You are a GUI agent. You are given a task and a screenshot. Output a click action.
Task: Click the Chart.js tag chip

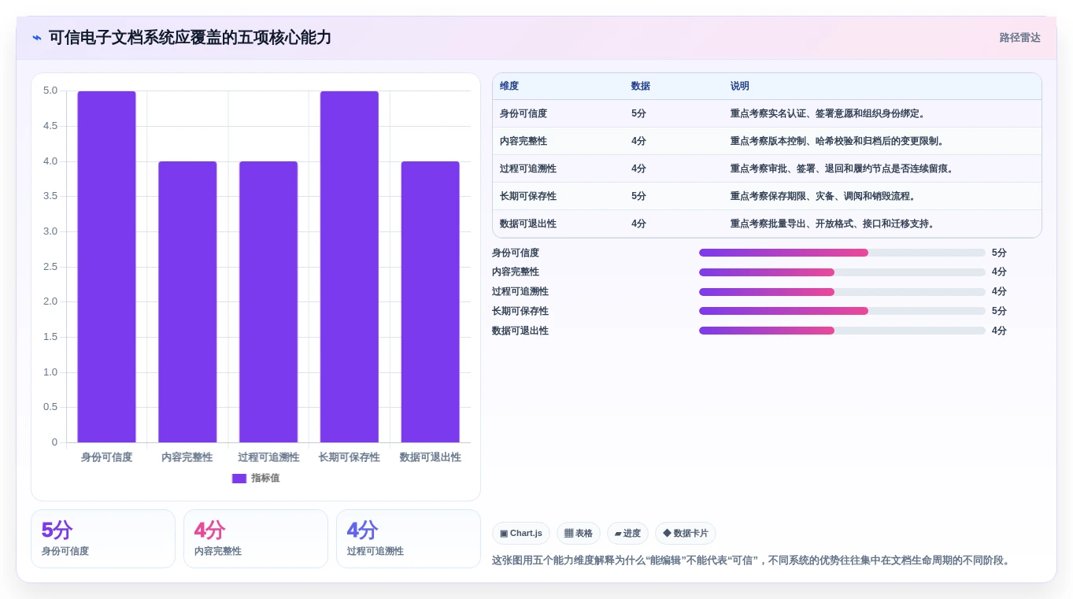tap(521, 534)
